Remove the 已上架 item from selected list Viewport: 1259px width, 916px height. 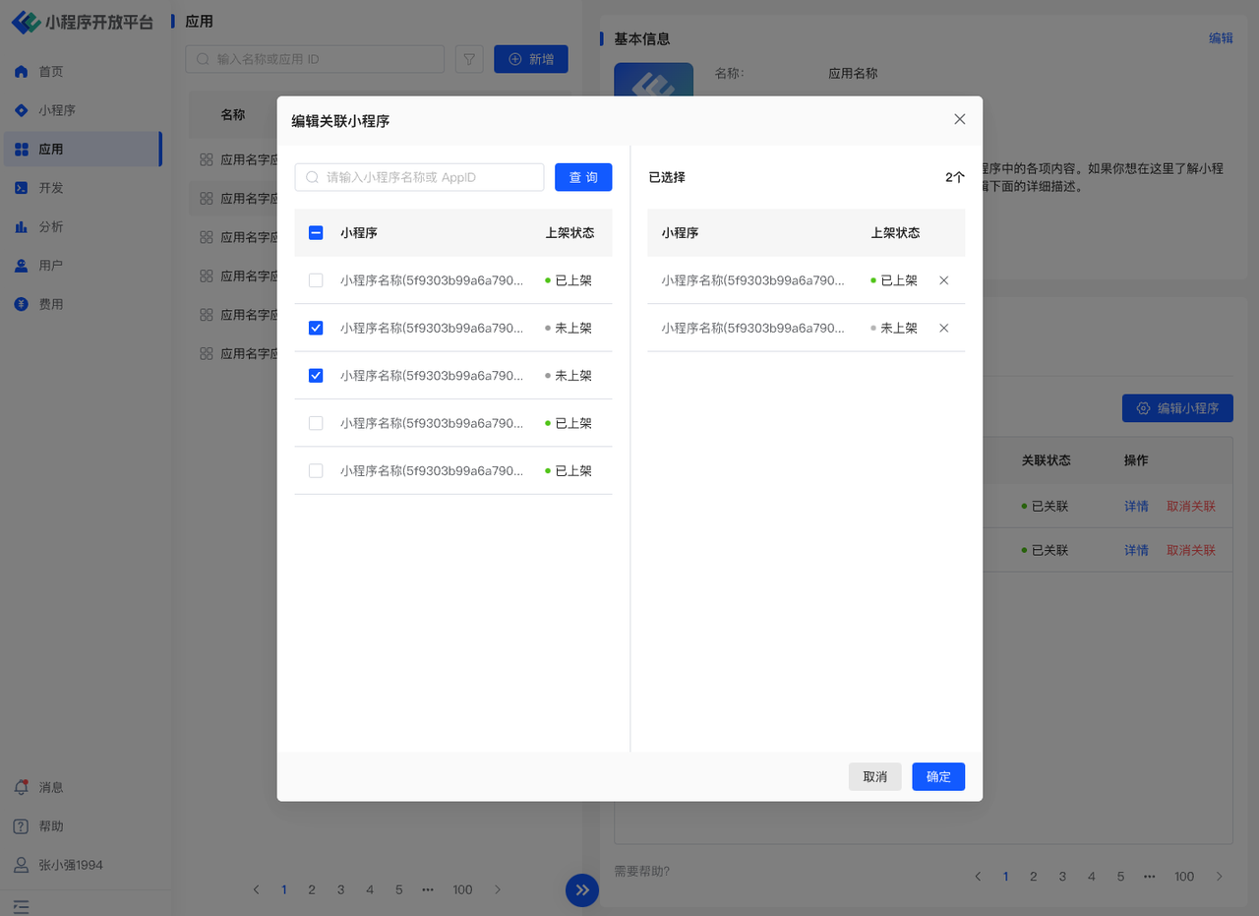click(x=944, y=280)
